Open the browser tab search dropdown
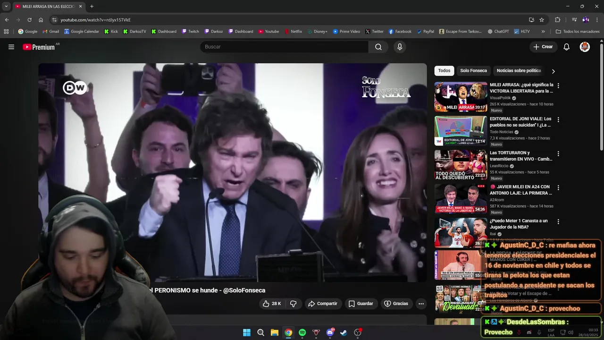 pos(6,6)
